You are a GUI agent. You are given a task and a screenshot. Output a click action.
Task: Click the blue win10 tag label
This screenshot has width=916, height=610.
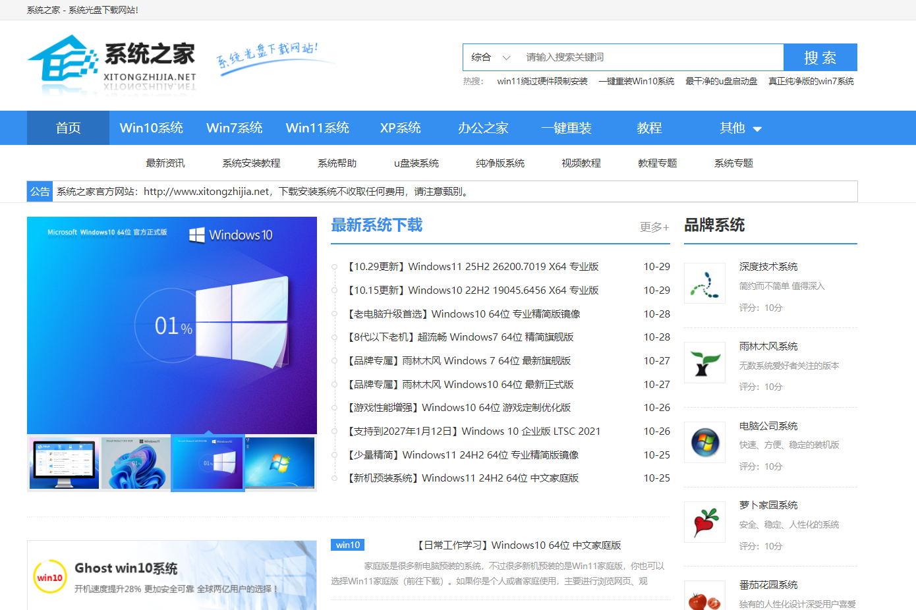pos(347,545)
